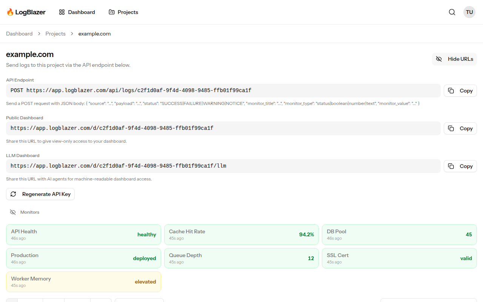The height and width of the screenshot is (302, 483).
Task: Open the SSL Cert monitor card
Action: pyautogui.click(x=399, y=258)
